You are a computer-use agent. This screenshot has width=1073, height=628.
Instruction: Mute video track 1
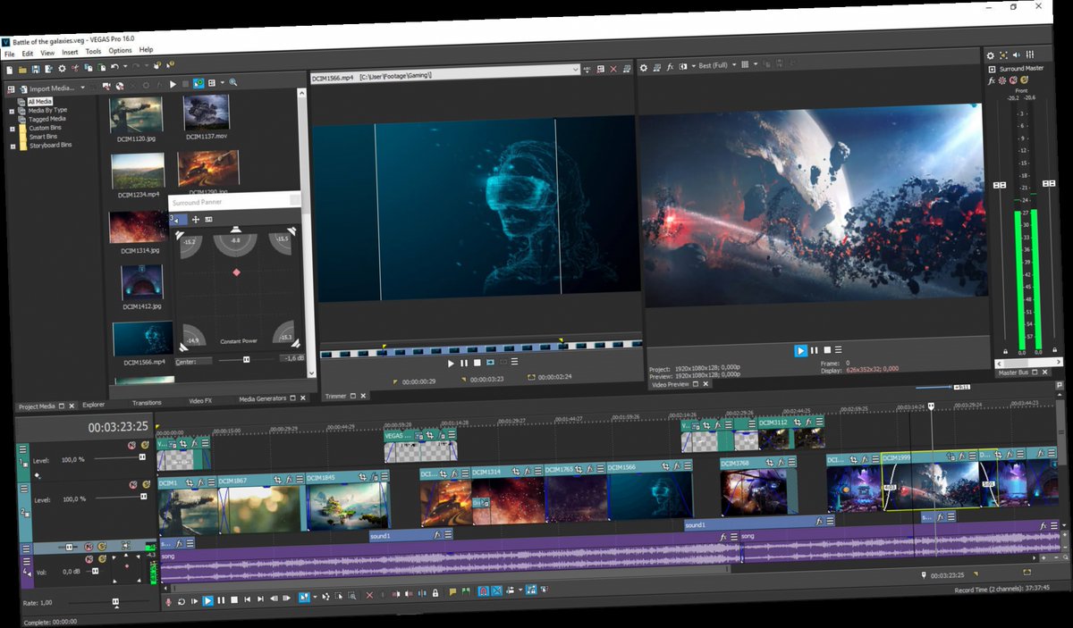click(131, 445)
